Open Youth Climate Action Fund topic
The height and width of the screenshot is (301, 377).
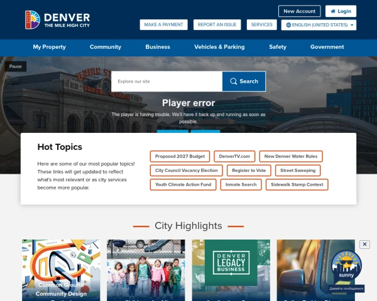tap(183, 184)
